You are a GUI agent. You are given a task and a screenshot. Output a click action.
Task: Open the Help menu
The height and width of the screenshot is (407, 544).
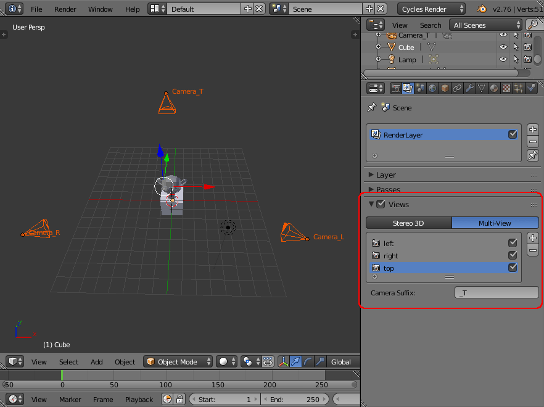coord(132,9)
